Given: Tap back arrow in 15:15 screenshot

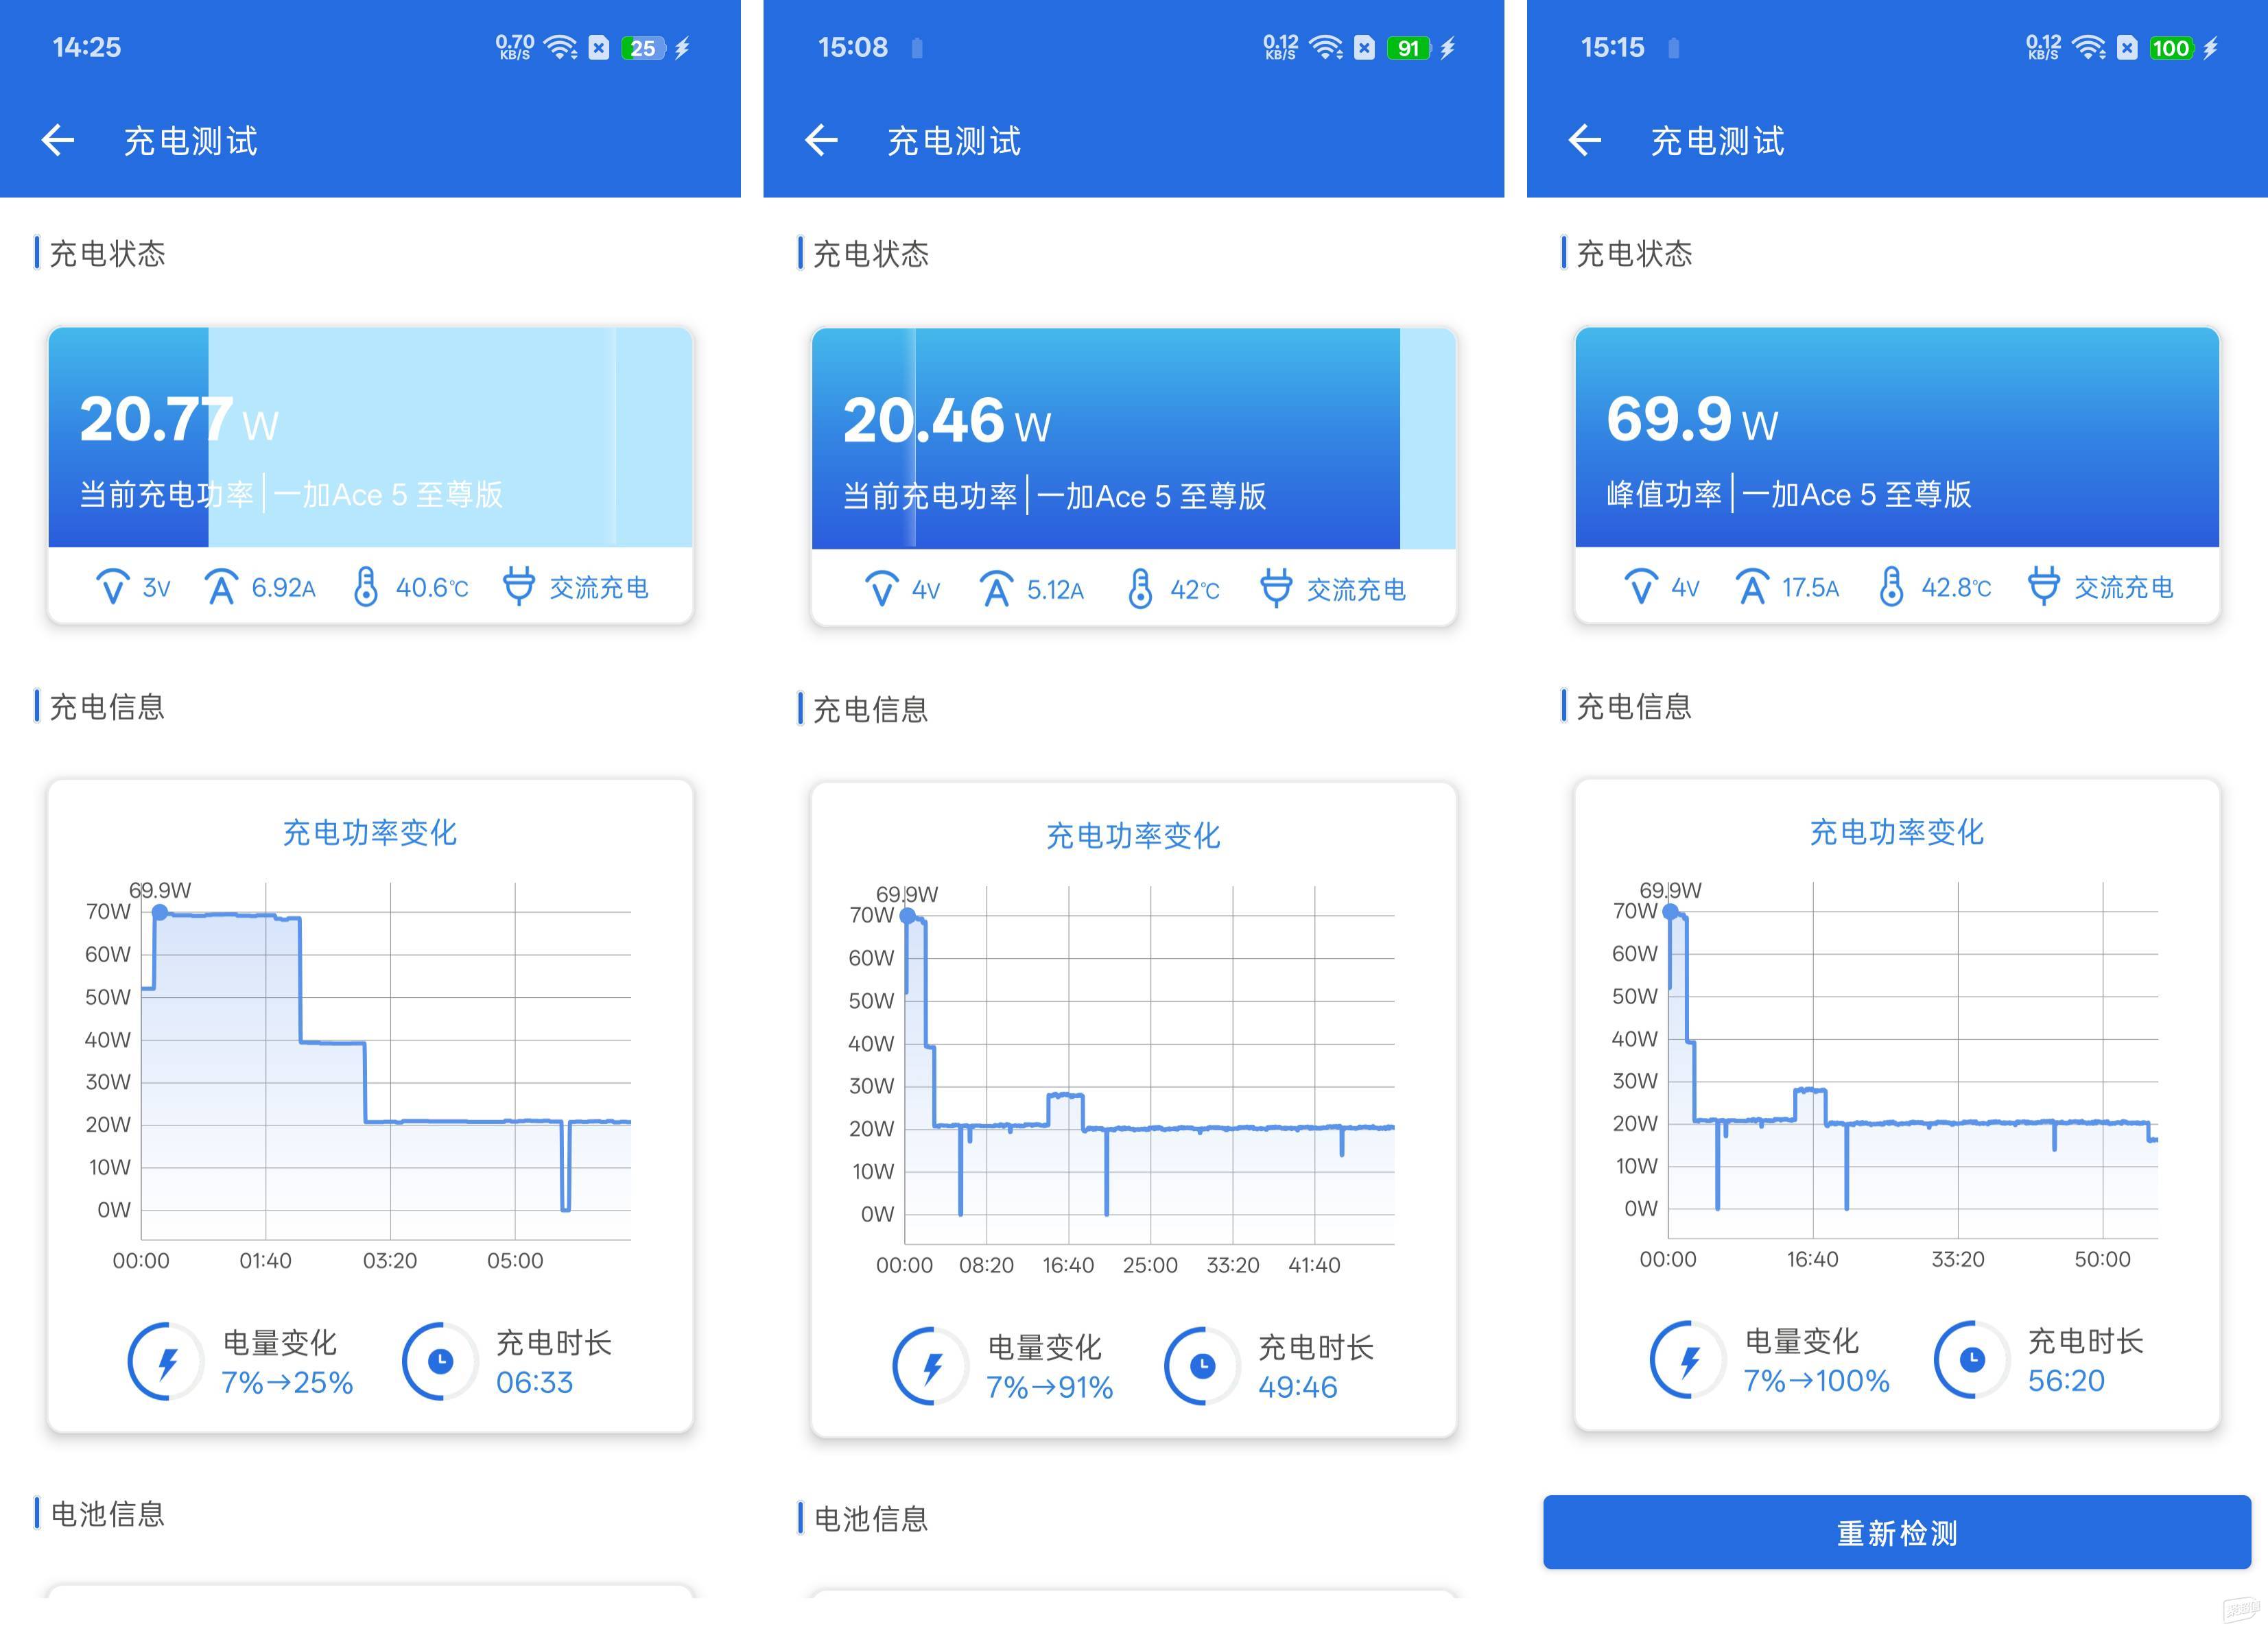Looking at the screenshot, I should [1585, 140].
